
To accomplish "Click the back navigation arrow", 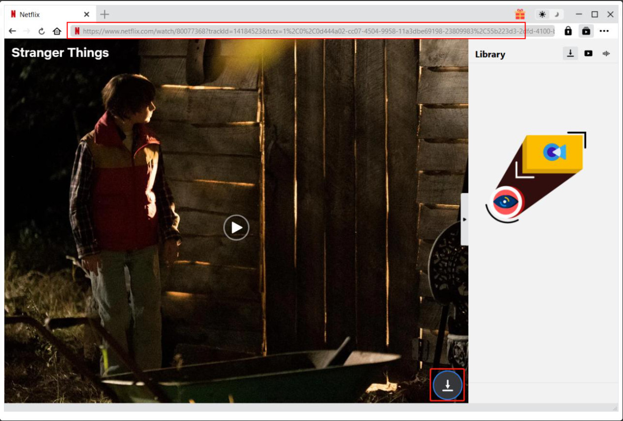I will (x=12, y=31).
